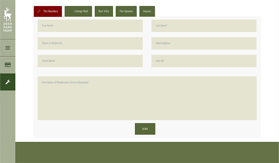Screen dimensions: 279x163
Task: Focus the Phone or Mobile No. field
Action: coord(90,43)
